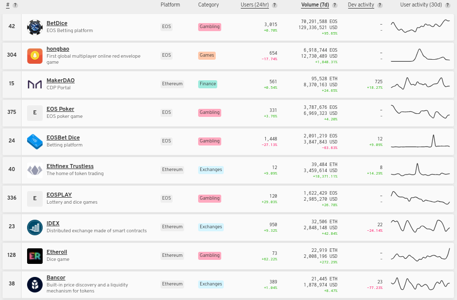Click the "1,448" users value
Image resolution: width=457 pixels, height=300 pixels.
270,139
